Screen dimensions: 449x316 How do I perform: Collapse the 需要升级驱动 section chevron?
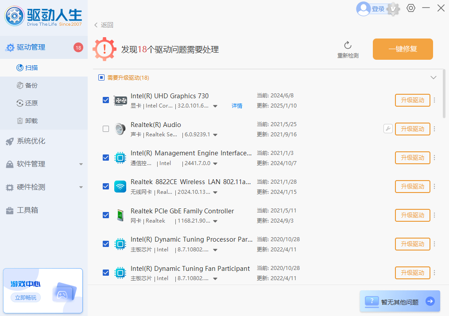434,77
